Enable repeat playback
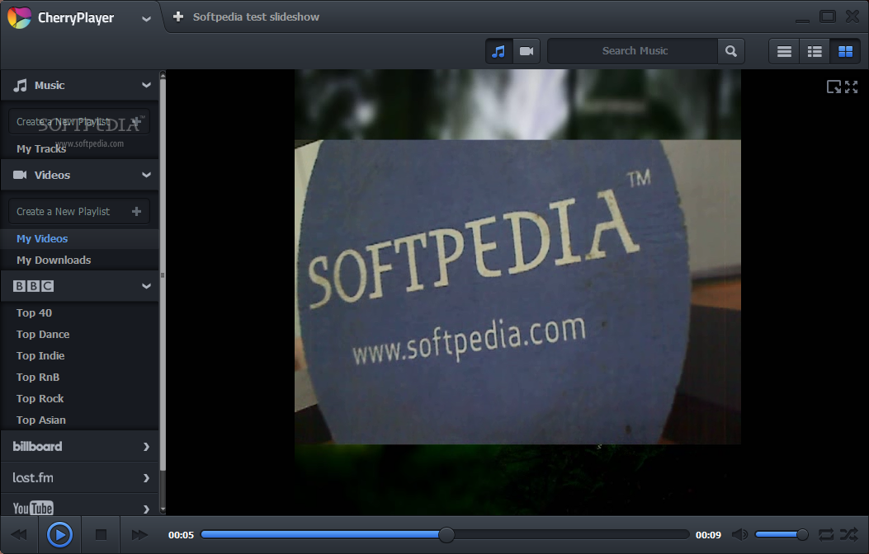 point(826,534)
